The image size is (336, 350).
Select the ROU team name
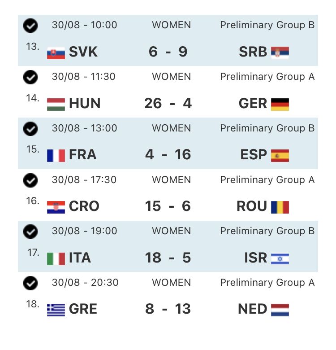[x=252, y=206]
